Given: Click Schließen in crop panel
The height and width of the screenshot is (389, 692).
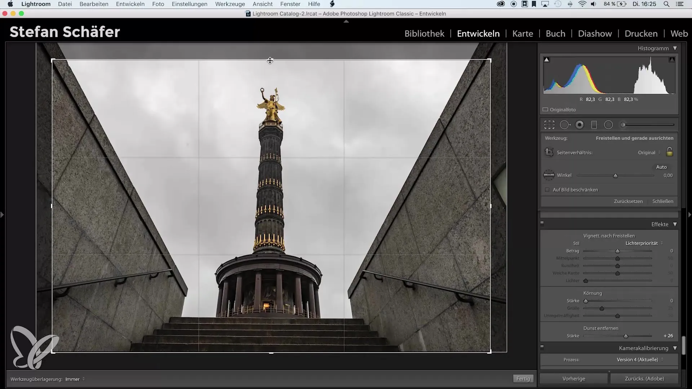Looking at the screenshot, I should coord(662,201).
